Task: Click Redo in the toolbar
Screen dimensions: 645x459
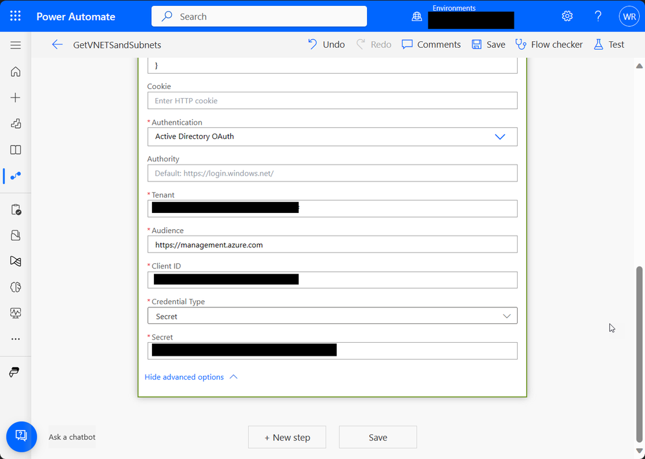Action: point(374,45)
